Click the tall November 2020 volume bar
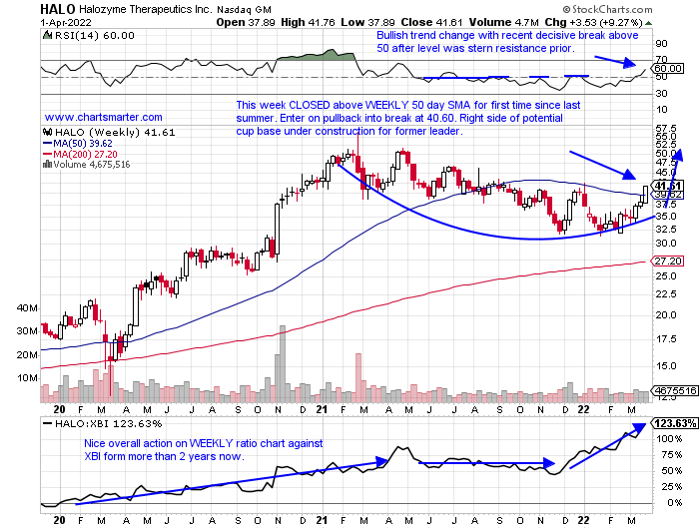 tap(283, 363)
